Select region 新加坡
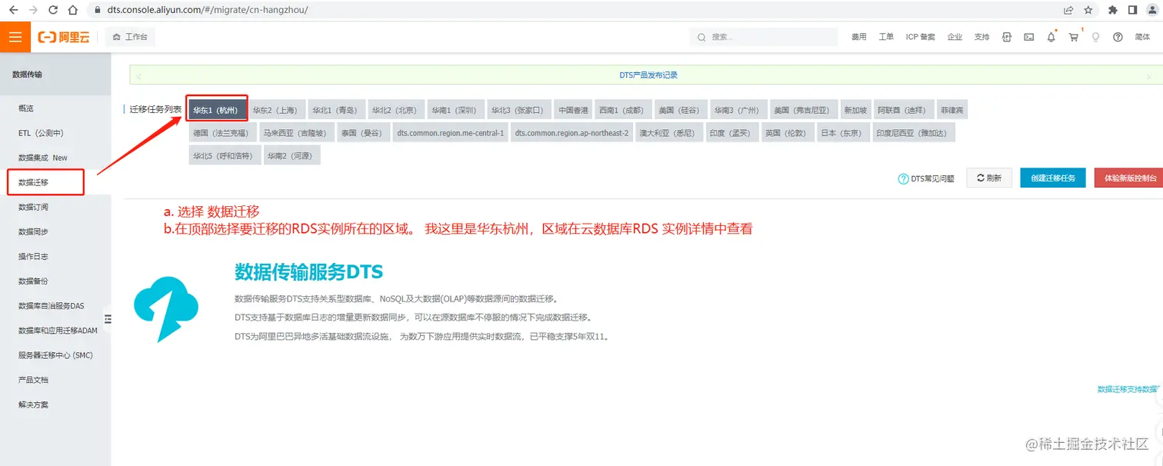 855,110
